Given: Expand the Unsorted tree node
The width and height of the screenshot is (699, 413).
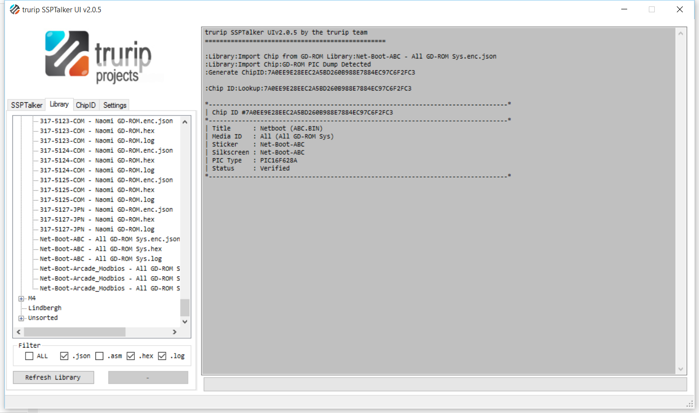Looking at the screenshot, I should click(x=21, y=318).
